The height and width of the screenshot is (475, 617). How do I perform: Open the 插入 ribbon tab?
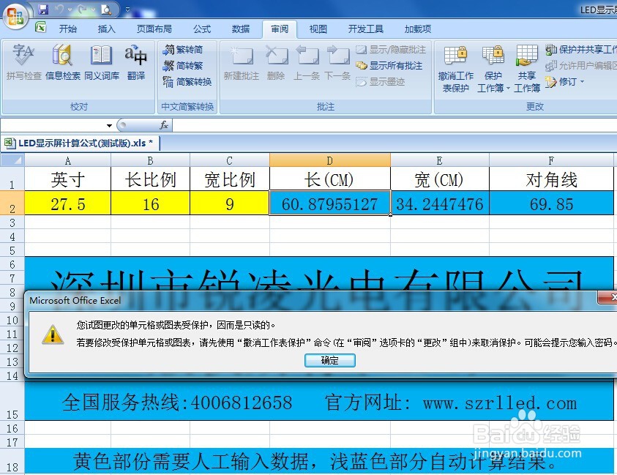[x=106, y=29]
